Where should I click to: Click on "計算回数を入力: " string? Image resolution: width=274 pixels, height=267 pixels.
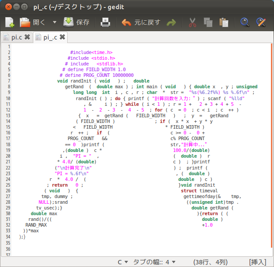coord(173,98)
